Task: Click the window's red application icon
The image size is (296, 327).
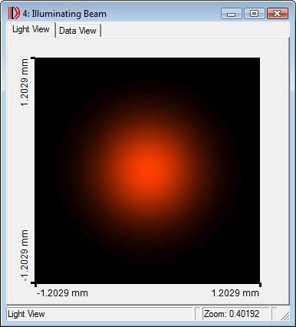Action: (x=14, y=13)
